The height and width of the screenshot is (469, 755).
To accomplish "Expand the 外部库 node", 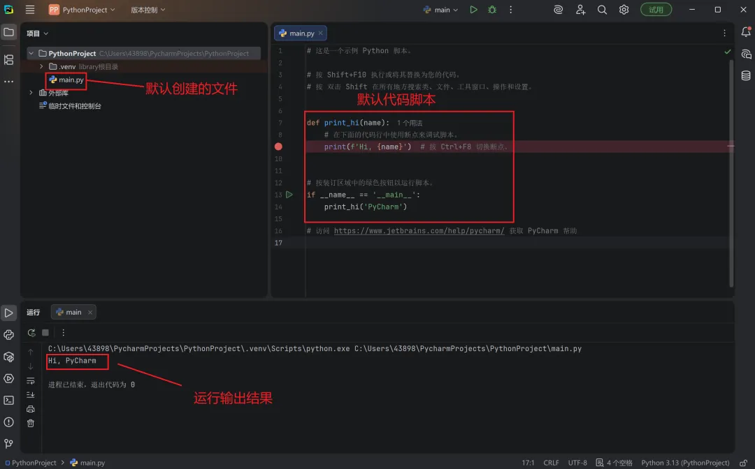I will click(31, 93).
